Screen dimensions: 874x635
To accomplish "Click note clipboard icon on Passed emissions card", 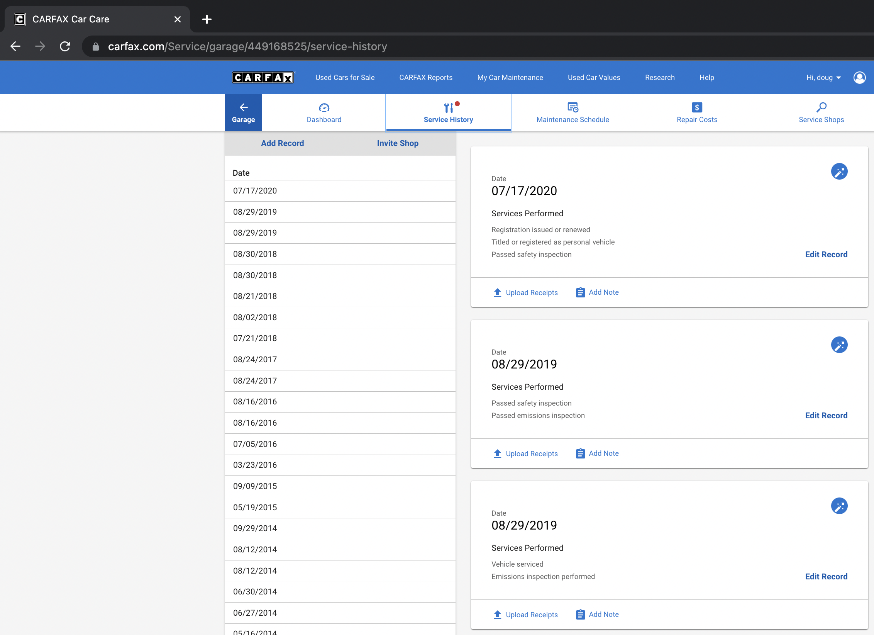I will [580, 453].
